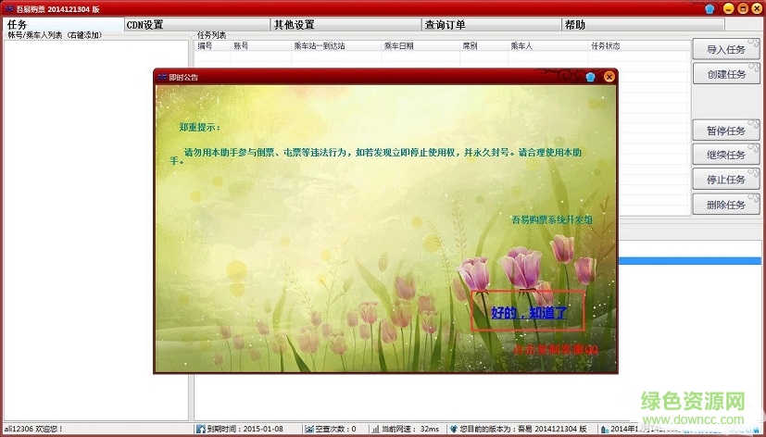Screen dimensions: 766x437
Task: Click the blue highlighted row in the log panel
Action: (x=689, y=261)
